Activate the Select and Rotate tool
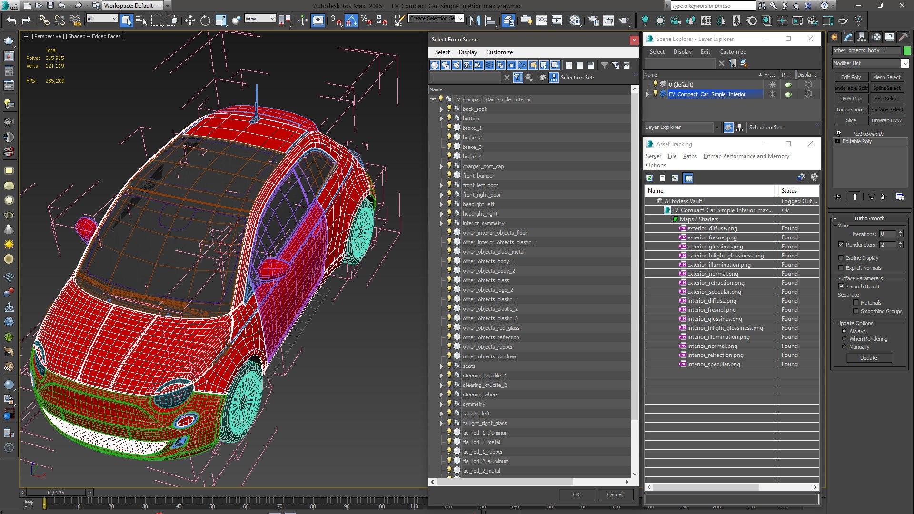914x514 pixels. click(205, 20)
